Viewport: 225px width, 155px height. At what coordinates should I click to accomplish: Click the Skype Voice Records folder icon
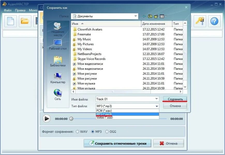[x=75, y=59]
